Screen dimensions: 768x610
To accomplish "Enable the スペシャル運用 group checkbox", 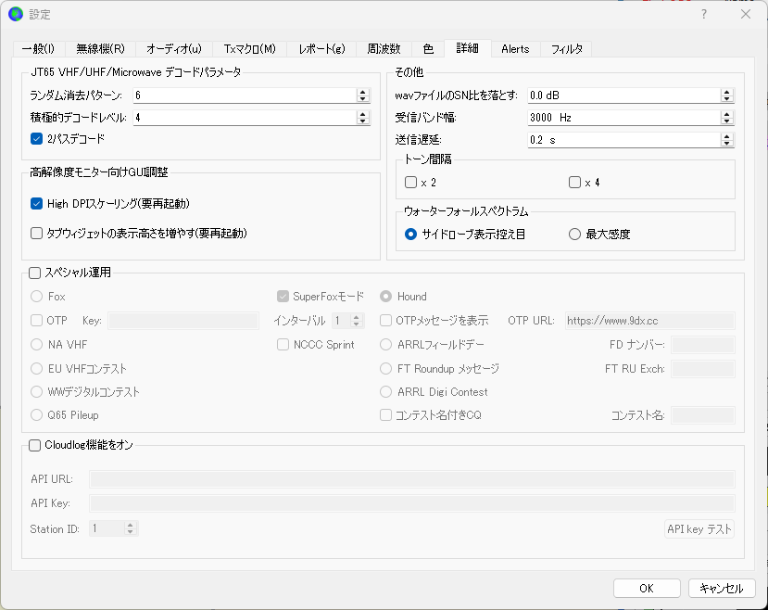I will click(34, 273).
